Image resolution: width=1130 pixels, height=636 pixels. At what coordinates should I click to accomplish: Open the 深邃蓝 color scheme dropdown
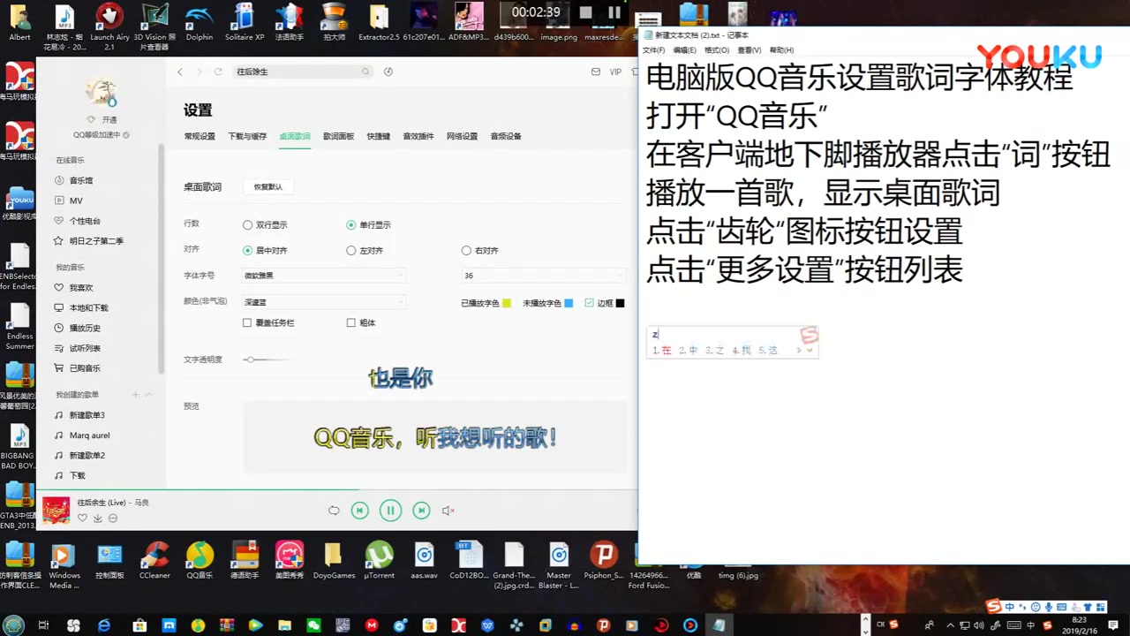click(x=323, y=302)
